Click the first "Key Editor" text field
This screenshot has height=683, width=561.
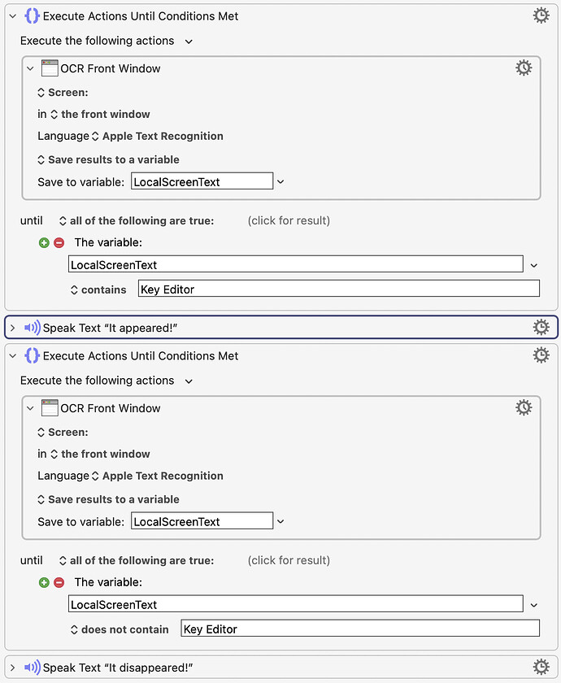tap(339, 289)
